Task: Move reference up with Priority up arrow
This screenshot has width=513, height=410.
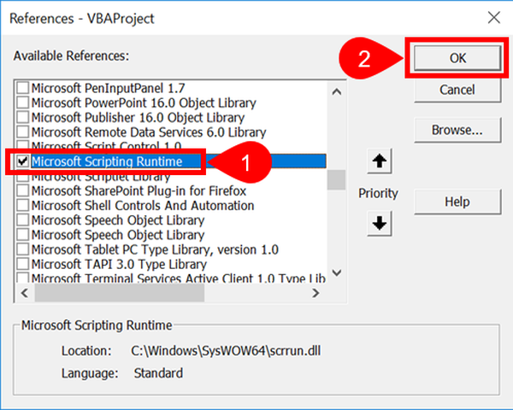Action: point(379,161)
